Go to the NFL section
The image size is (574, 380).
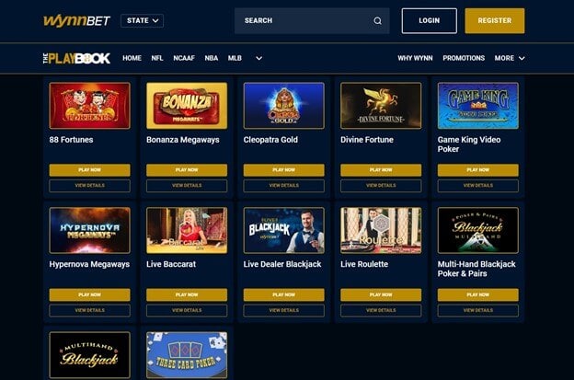[x=157, y=58]
